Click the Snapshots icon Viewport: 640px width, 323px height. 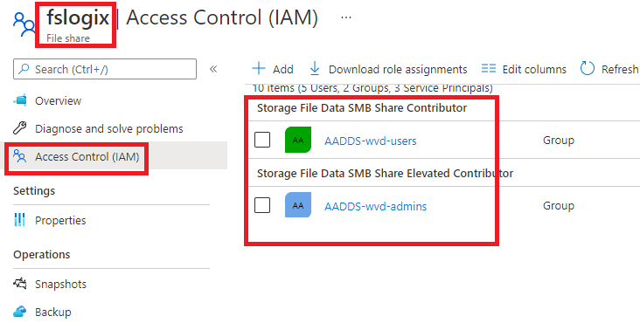pos(20,284)
